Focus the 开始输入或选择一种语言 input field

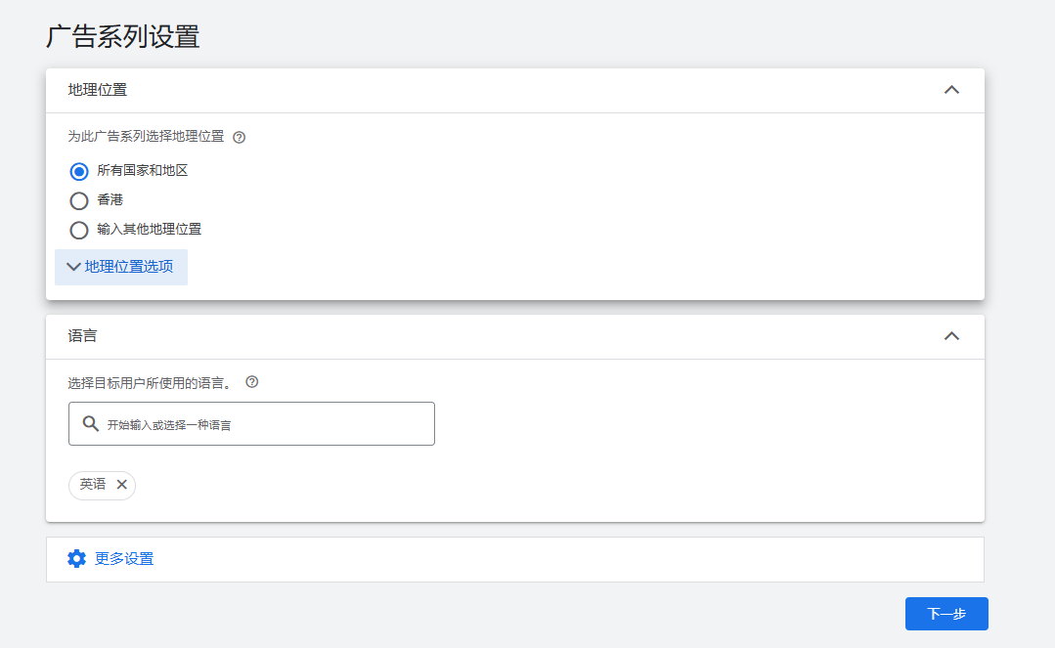pyautogui.click(x=251, y=424)
